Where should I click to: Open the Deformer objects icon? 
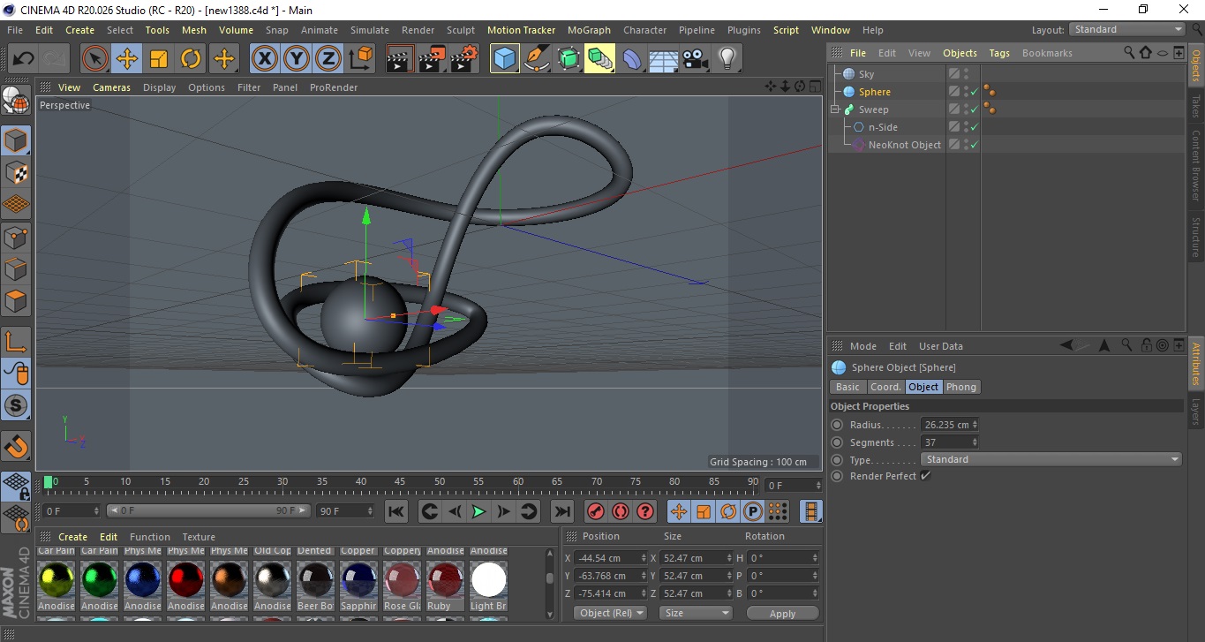point(631,59)
